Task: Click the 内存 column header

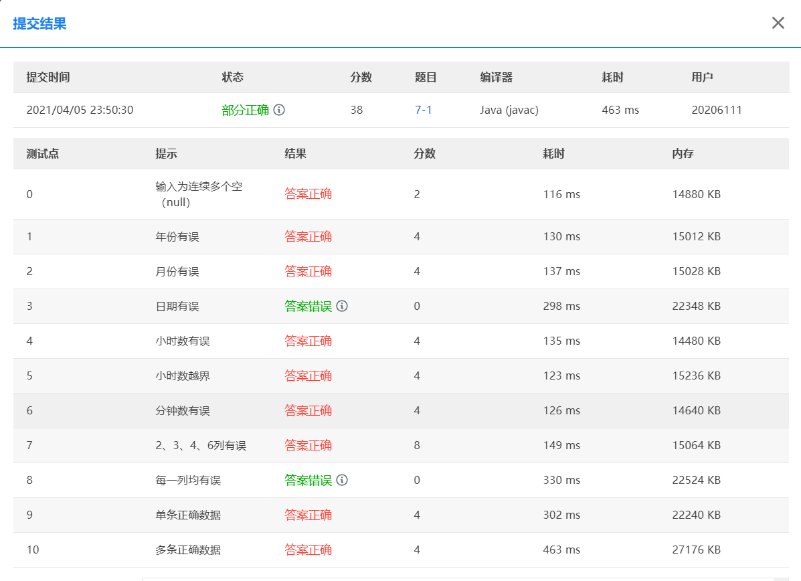Action: pos(683,153)
